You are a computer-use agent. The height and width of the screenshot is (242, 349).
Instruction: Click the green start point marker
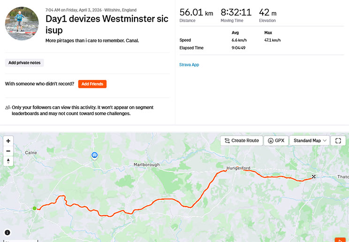click(34, 208)
